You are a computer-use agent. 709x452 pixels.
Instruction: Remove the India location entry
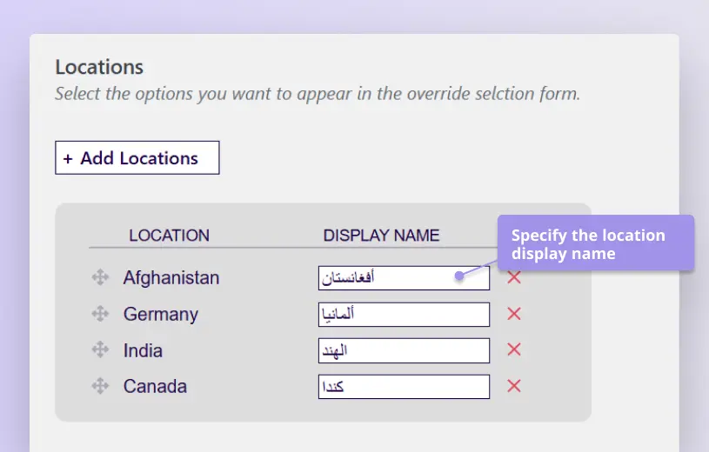click(514, 350)
